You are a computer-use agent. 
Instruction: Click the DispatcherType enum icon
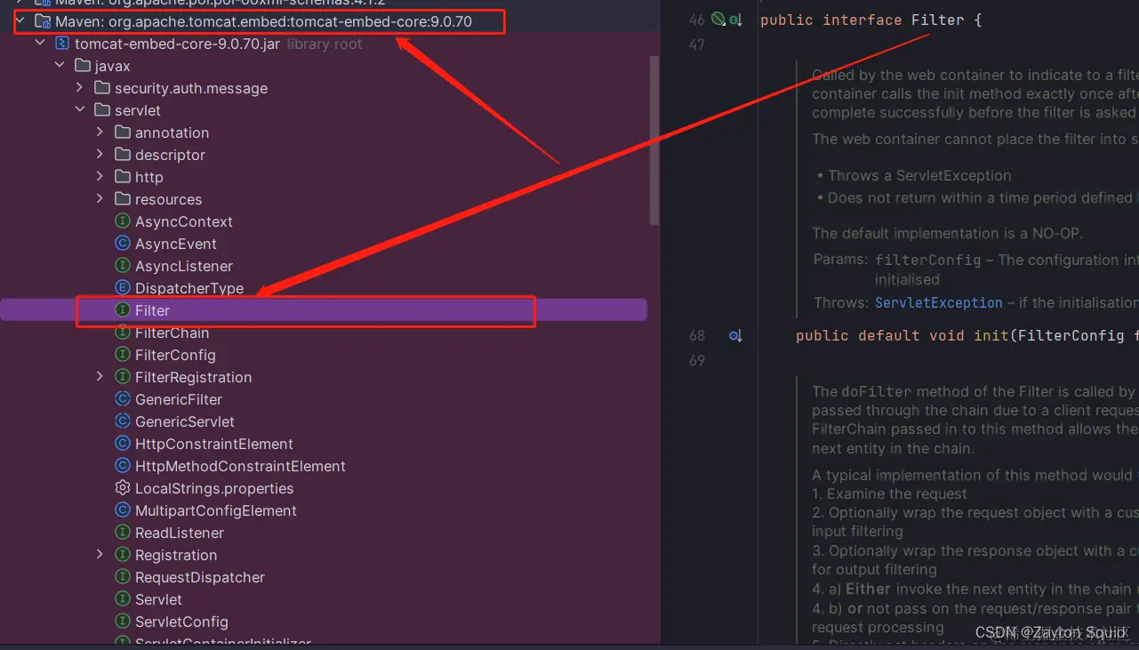[123, 287]
